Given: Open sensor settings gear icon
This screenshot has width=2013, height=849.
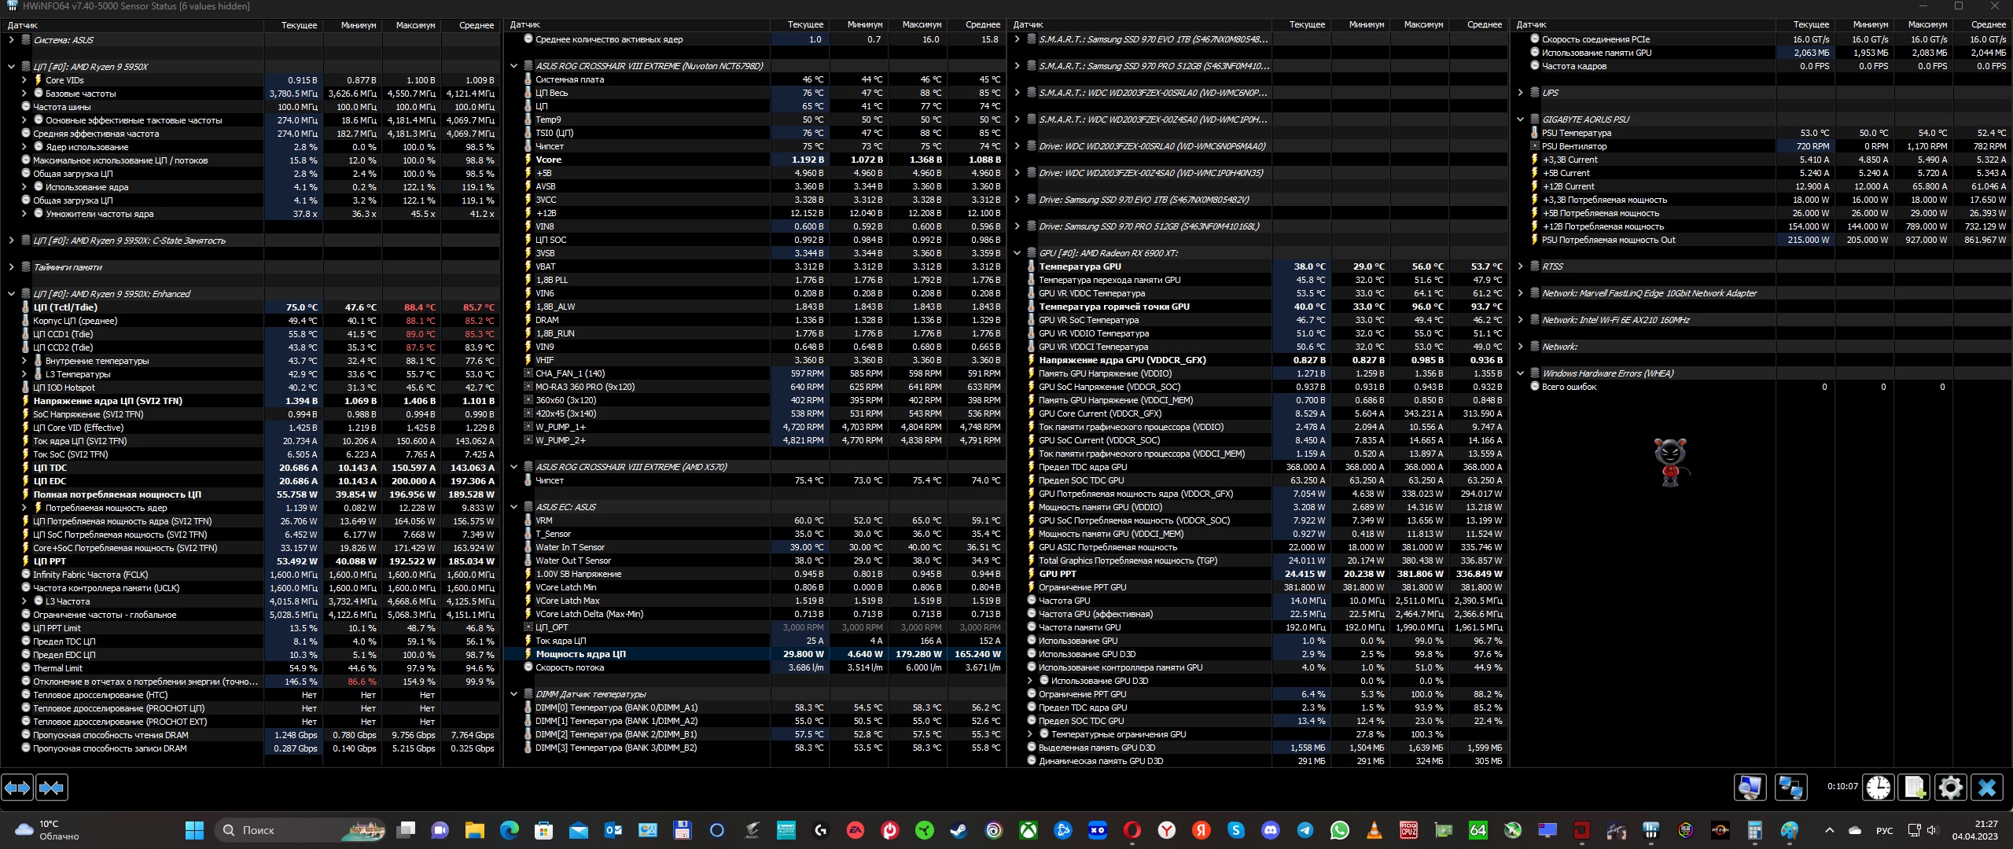Looking at the screenshot, I should click(1951, 787).
